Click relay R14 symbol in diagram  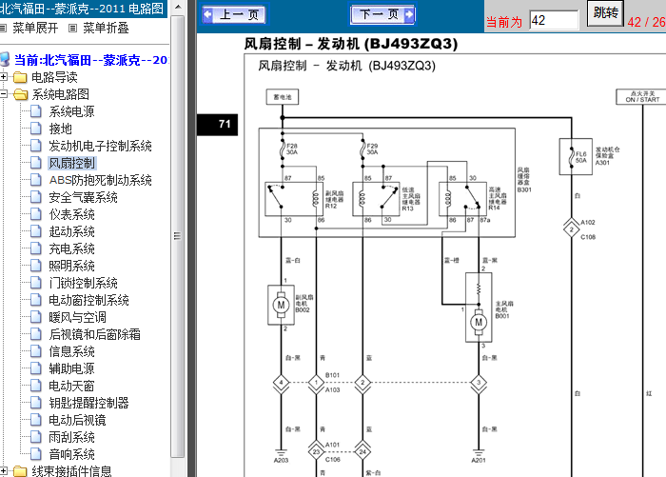tap(462, 199)
